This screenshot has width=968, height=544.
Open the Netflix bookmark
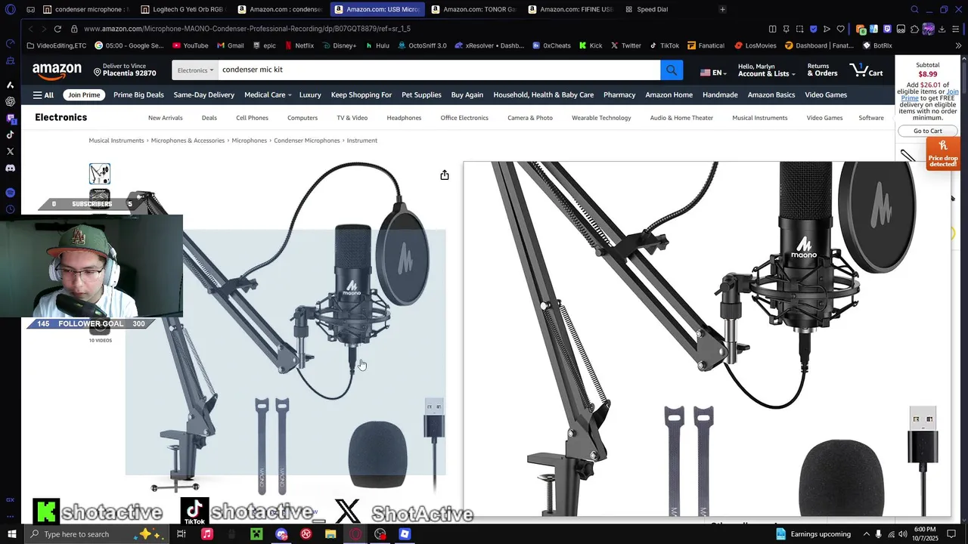[x=298, y=45]
